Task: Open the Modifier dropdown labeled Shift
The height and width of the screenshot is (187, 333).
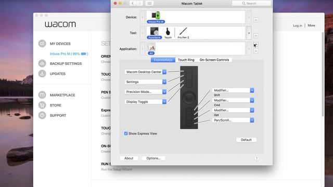Action: (233, 90)
